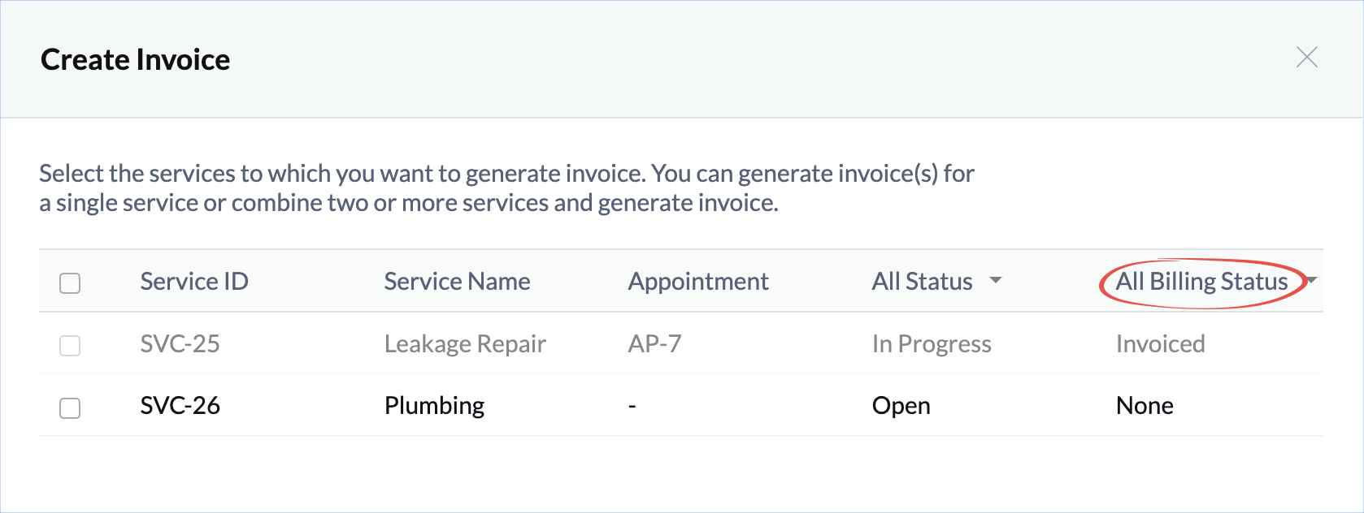The image size is (1364, 513).
Task: Click the Appointment column header
Action: [x=698, y=282]
